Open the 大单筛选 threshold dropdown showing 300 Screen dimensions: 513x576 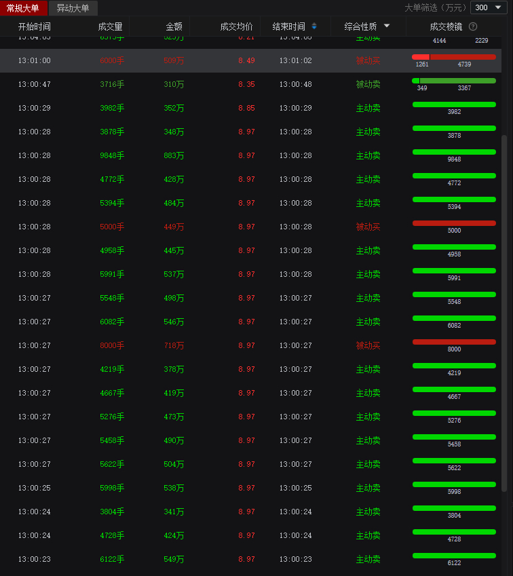pyautogui.click(x=489, y=7)
